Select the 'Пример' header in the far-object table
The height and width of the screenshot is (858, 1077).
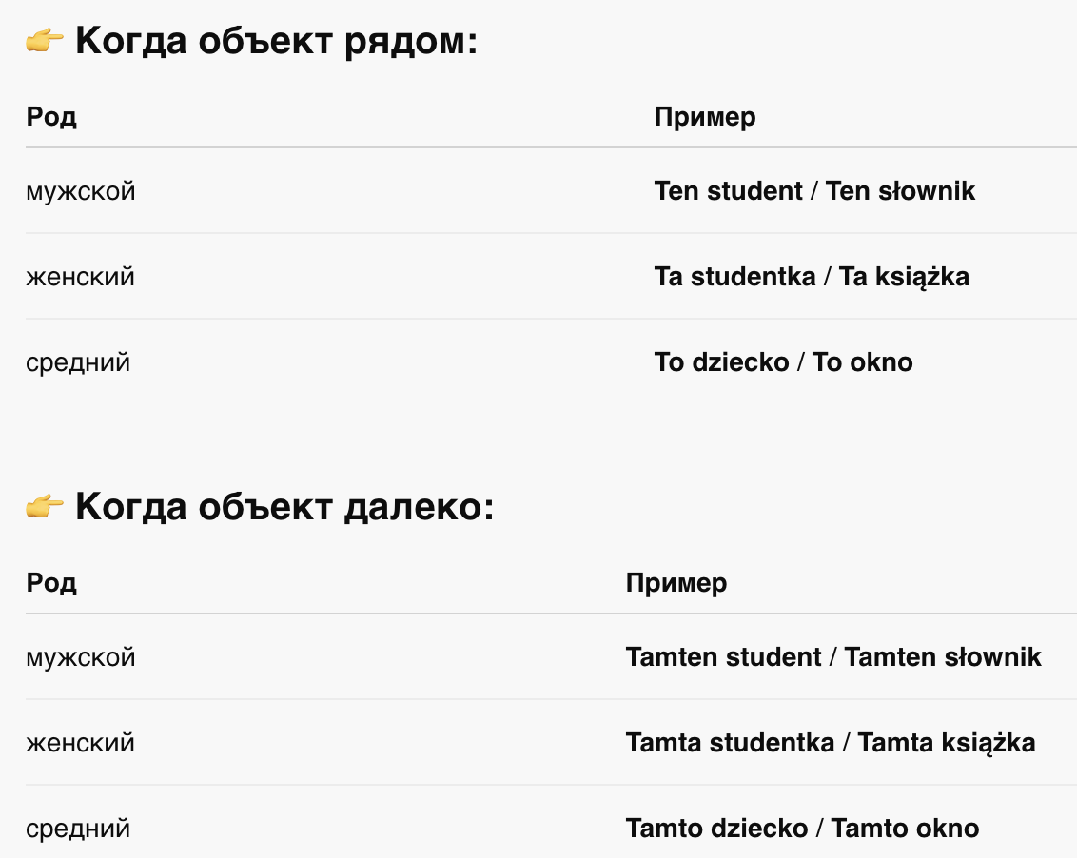tap(676, 583)
